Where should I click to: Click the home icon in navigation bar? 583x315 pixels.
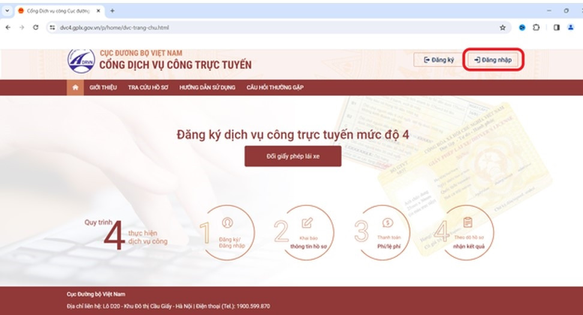tap(75, 87)
